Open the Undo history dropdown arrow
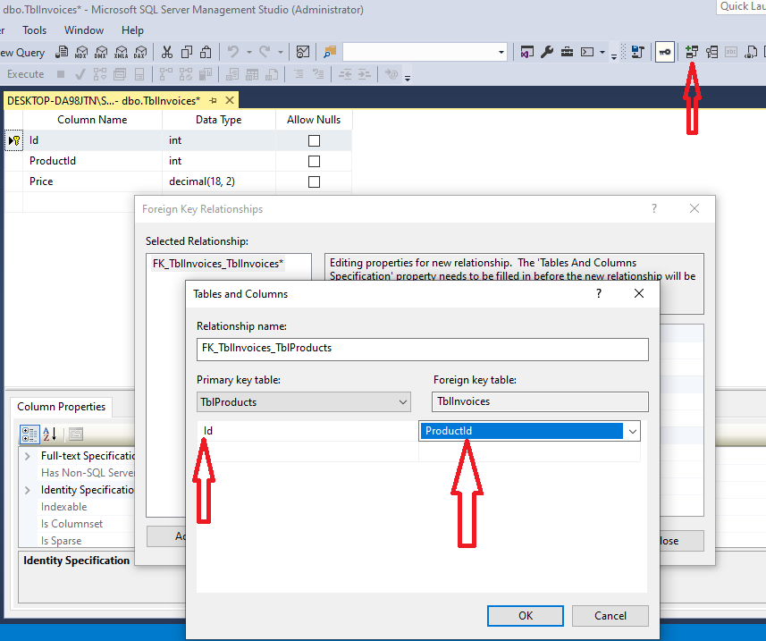 (x=249, y=52)
